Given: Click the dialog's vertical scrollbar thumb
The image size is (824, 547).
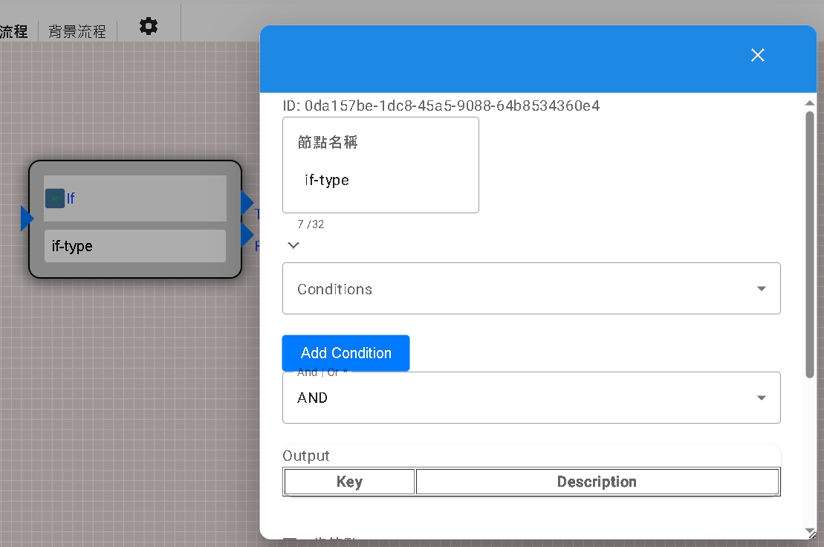Looking at the screenshot, I should click(x=810, y=244).
